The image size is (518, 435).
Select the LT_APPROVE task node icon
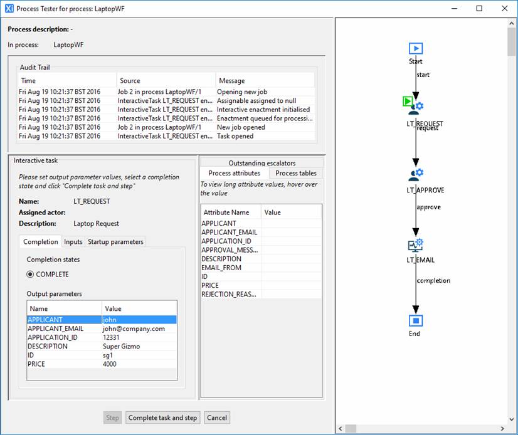pos(415,175)
